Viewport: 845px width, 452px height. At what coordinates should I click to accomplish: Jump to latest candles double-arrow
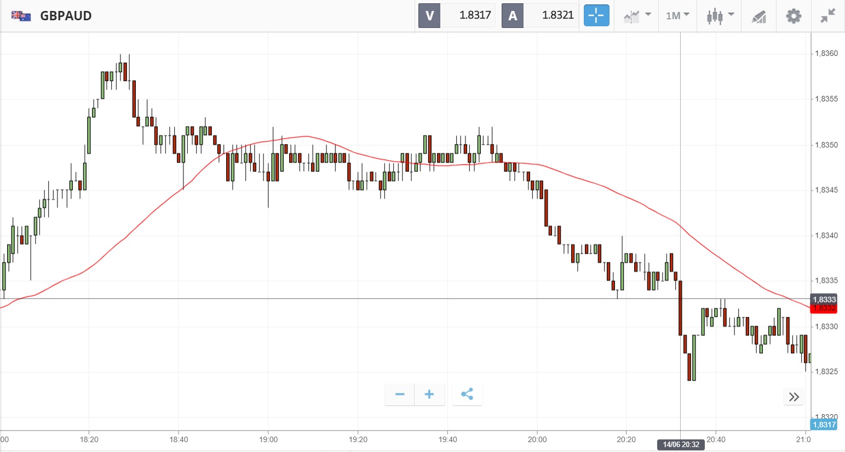794,397
